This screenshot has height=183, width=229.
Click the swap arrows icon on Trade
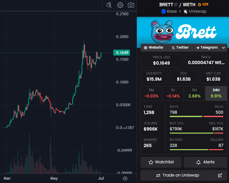pyautogui.click(x=158, y=175)
